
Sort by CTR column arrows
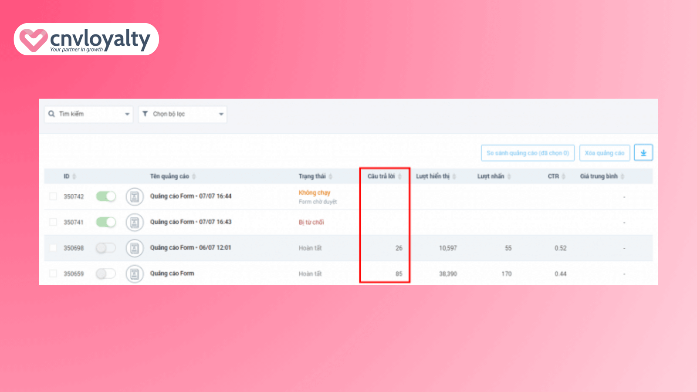563,176
